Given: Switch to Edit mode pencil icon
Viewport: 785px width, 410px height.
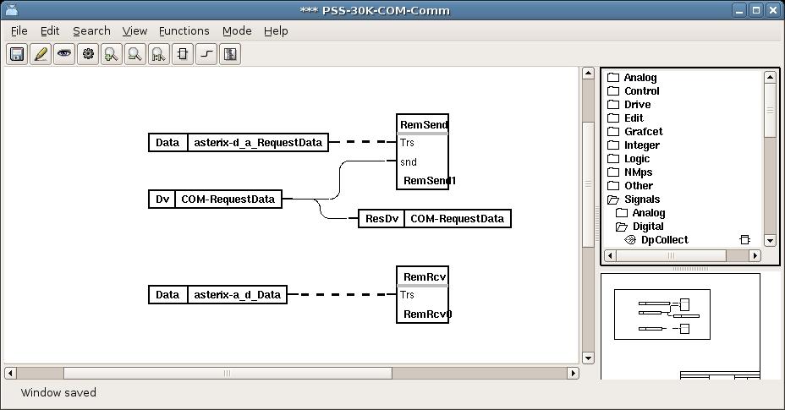Looking at the screenshot, I should pos(41,54).
